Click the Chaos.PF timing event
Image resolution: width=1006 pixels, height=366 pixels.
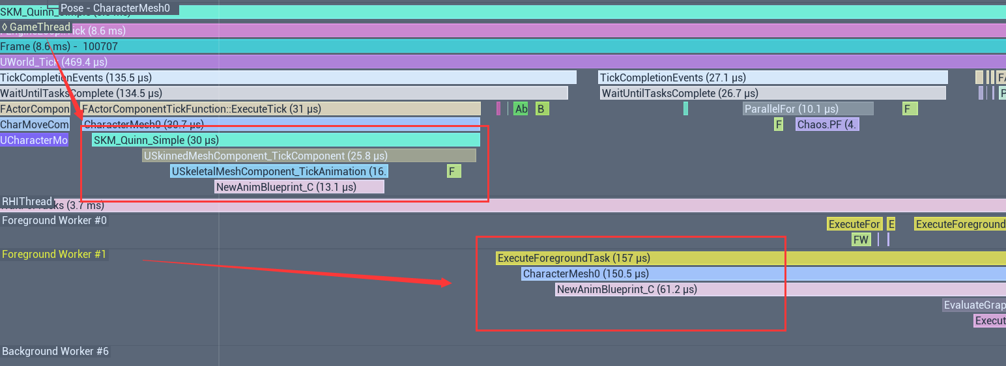827,124
